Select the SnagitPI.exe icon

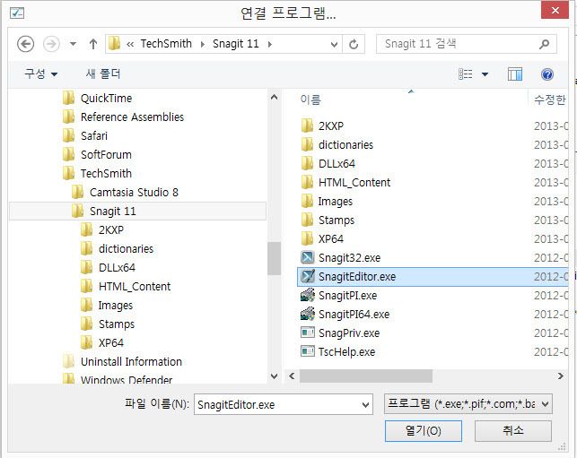click(308, 295)
